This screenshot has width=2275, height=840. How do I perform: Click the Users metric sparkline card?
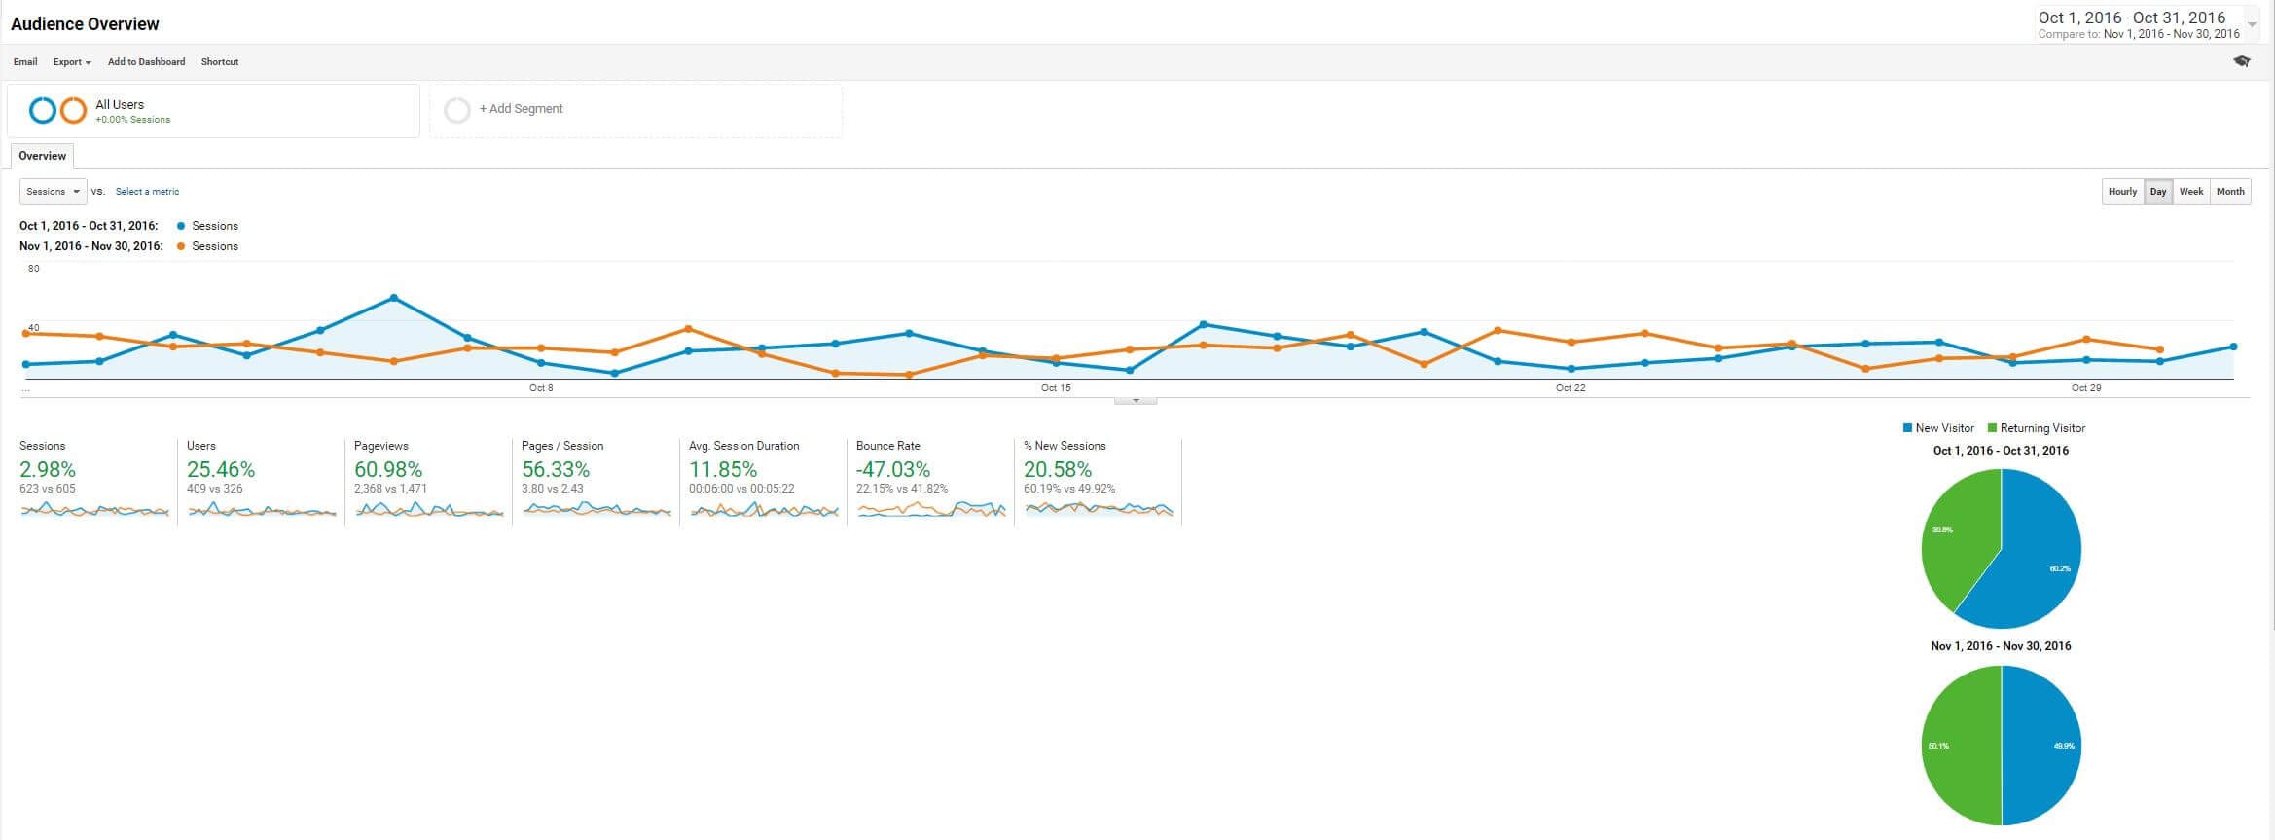[x=262, y=481]
